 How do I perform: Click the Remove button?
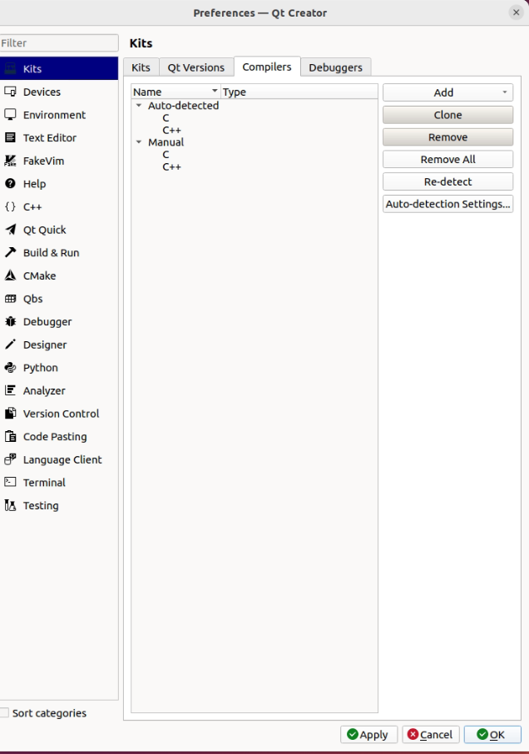point(447,137)
